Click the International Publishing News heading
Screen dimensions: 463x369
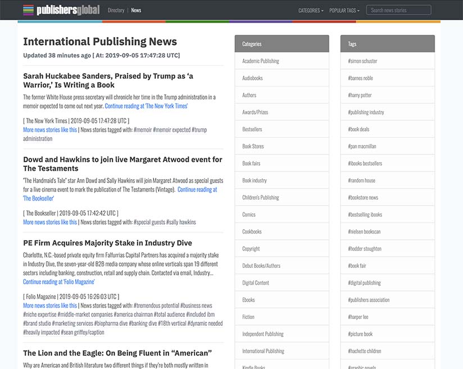click(x=100, y=42)
